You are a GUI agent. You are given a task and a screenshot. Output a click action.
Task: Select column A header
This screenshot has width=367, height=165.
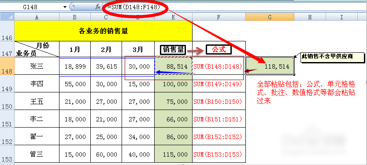pyautogui.click(x=37, y=17)
